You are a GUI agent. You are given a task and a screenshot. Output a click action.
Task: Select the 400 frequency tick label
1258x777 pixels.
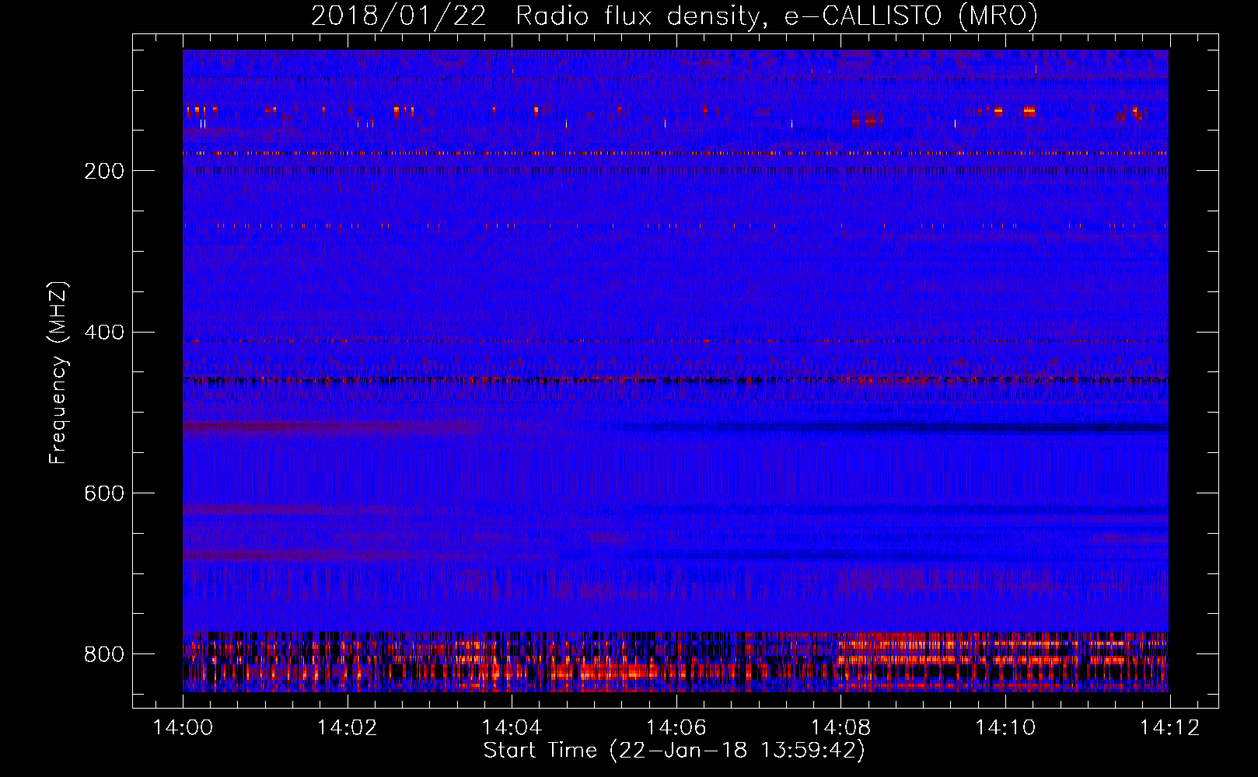pyautogui.click(x=104, y=333)
